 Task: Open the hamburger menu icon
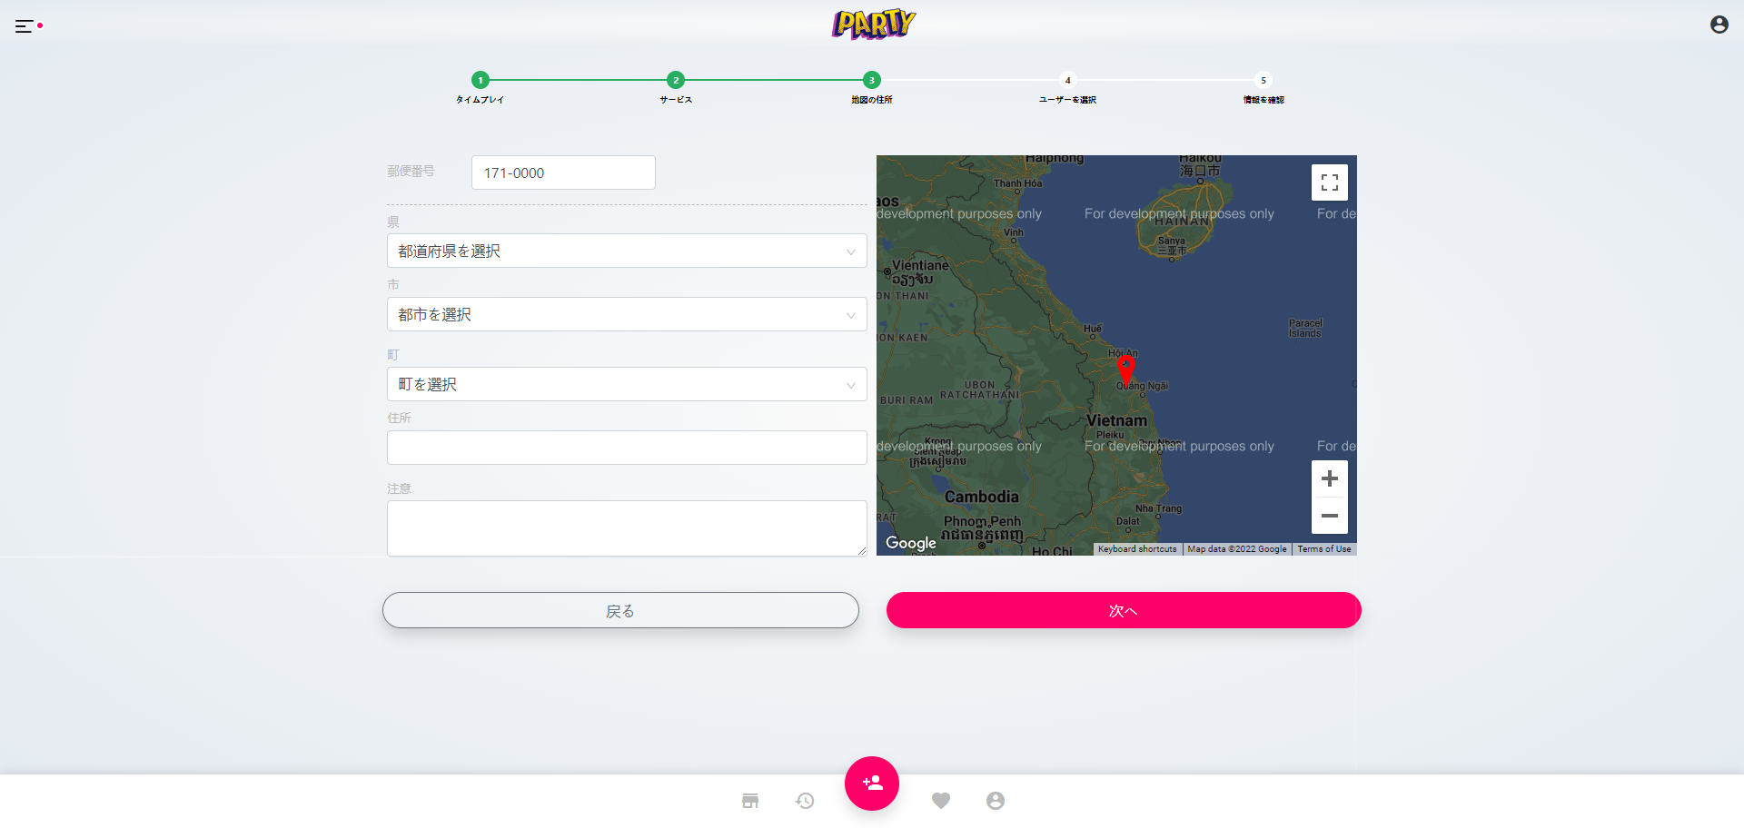tap(25, 26)
